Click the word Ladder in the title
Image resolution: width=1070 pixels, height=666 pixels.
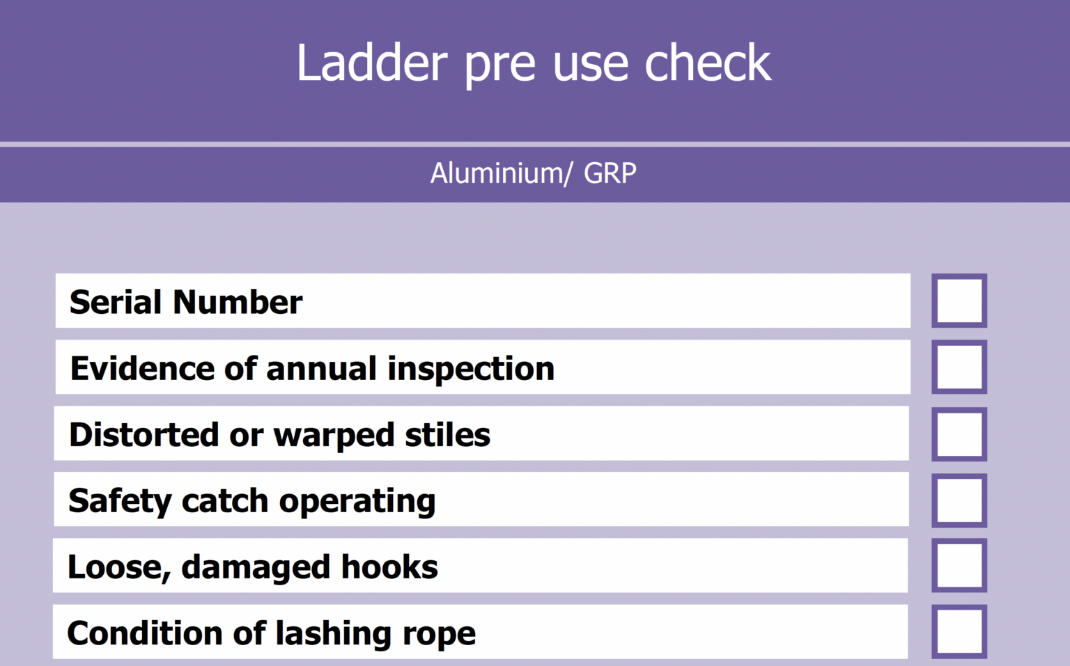tap(371, 63)
